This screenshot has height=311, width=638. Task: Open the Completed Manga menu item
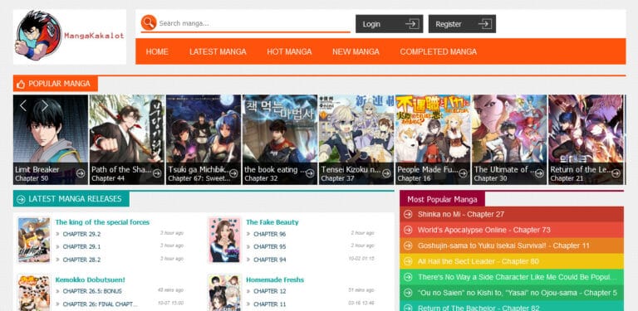click(x=439, y=51)
